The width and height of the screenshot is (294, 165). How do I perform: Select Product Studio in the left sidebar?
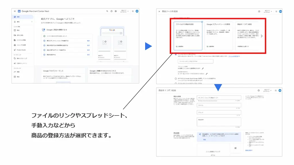click(21, 50)
